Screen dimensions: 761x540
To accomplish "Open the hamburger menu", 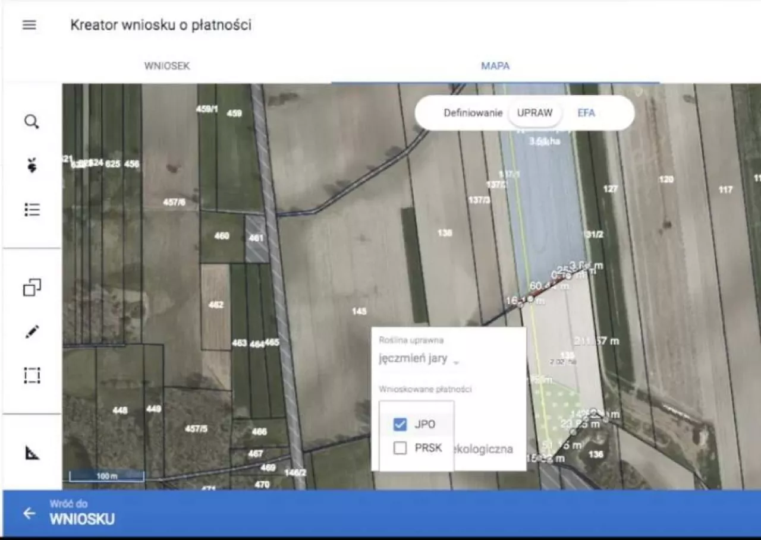I will click(29, 25).
